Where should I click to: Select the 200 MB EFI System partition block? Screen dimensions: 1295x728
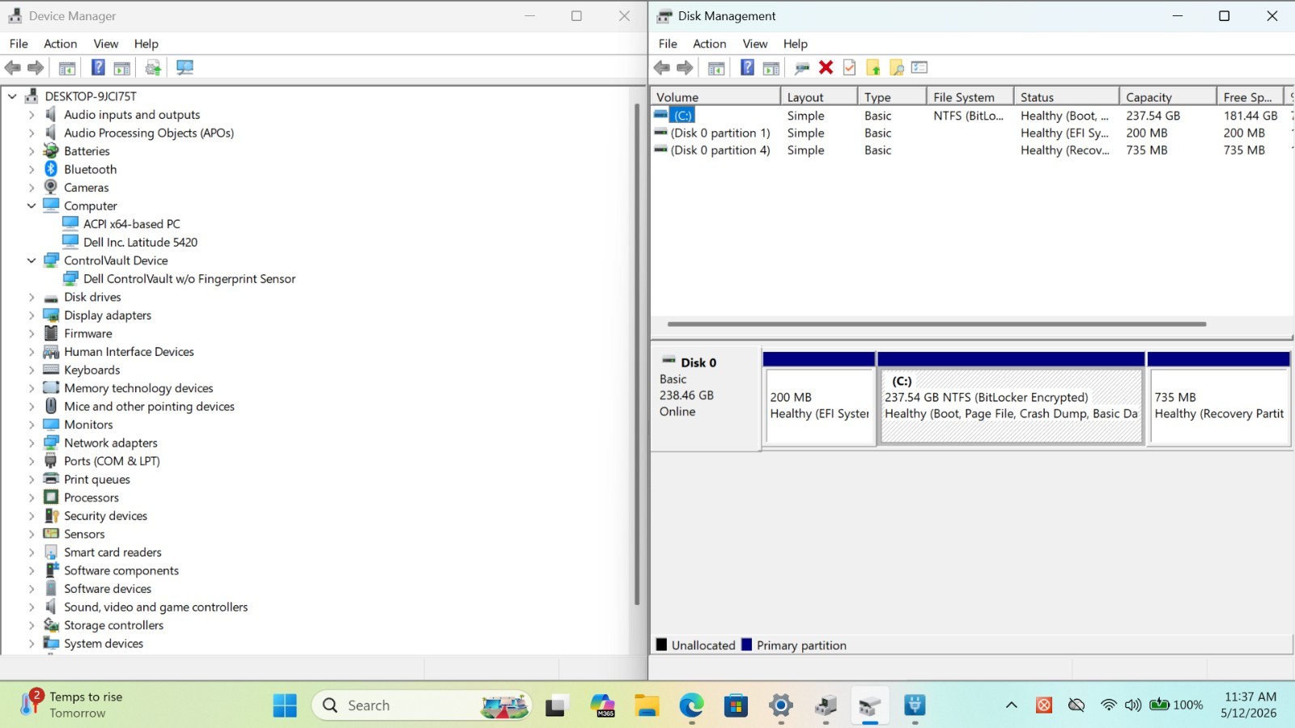[x=819, y=398]
